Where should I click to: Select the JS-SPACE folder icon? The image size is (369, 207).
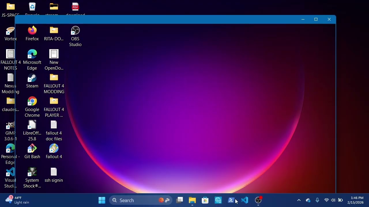[x=10, y=9]
